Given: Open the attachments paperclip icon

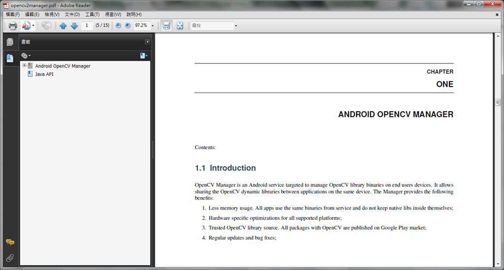Looking at the screenshot, I should 10,258.
